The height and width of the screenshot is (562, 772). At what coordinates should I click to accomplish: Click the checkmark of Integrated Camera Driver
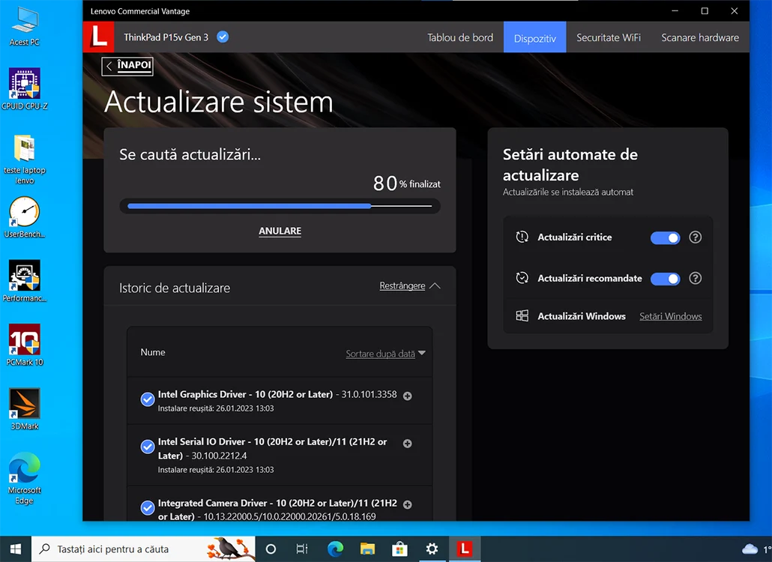[x=147, y=508]
